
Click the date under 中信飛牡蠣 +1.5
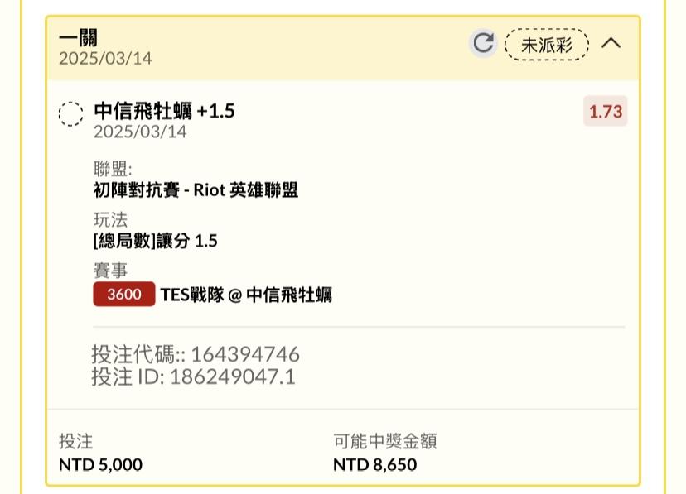pyautogui.click(x=140, y=132)
